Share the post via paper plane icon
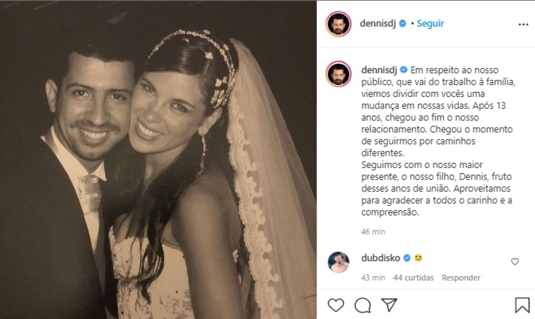 click(389, 305)
